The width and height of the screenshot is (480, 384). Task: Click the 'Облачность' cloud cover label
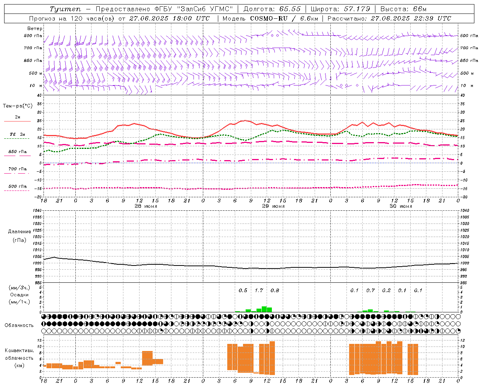pyautogui.click(x=19, y=325)
